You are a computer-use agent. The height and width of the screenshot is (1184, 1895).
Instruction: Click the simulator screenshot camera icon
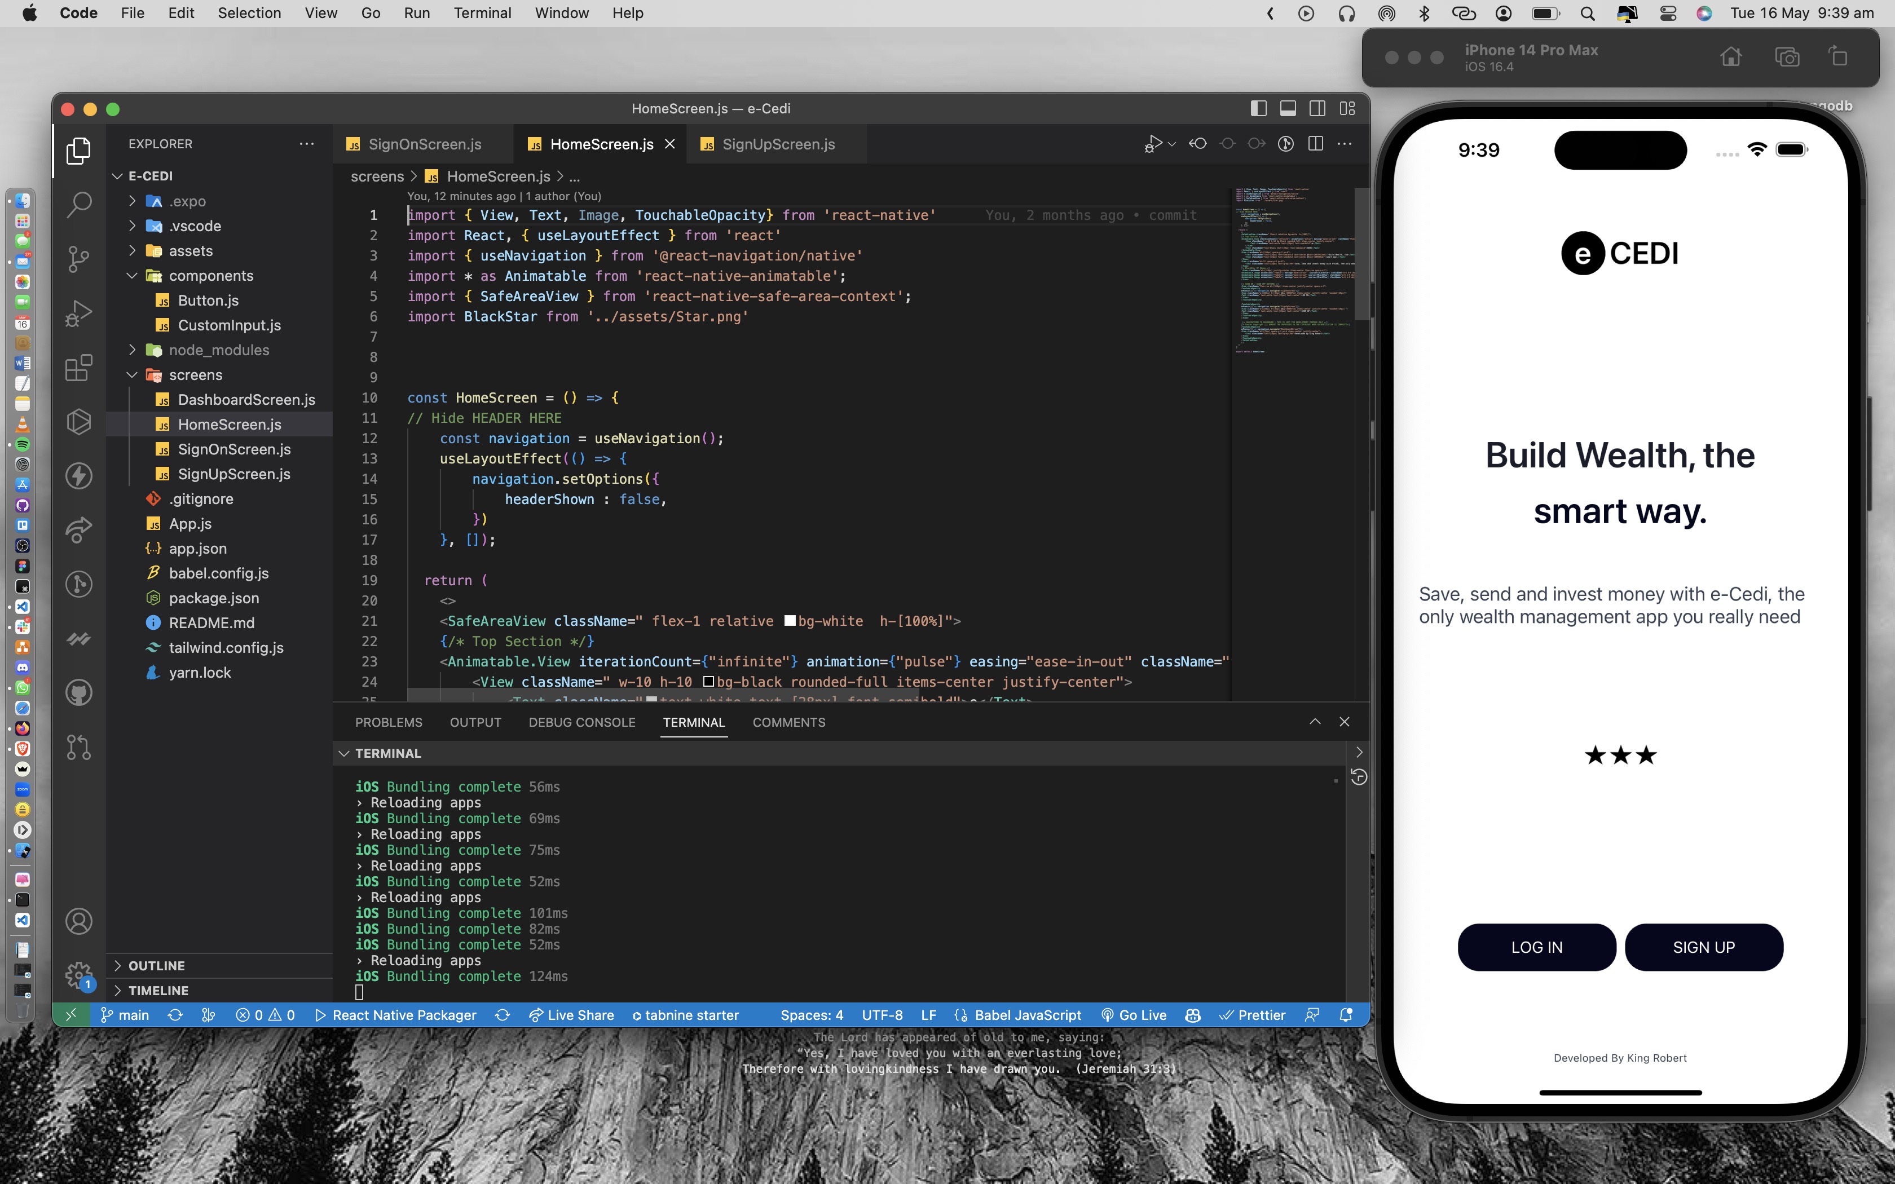(x=1787, y=57)
